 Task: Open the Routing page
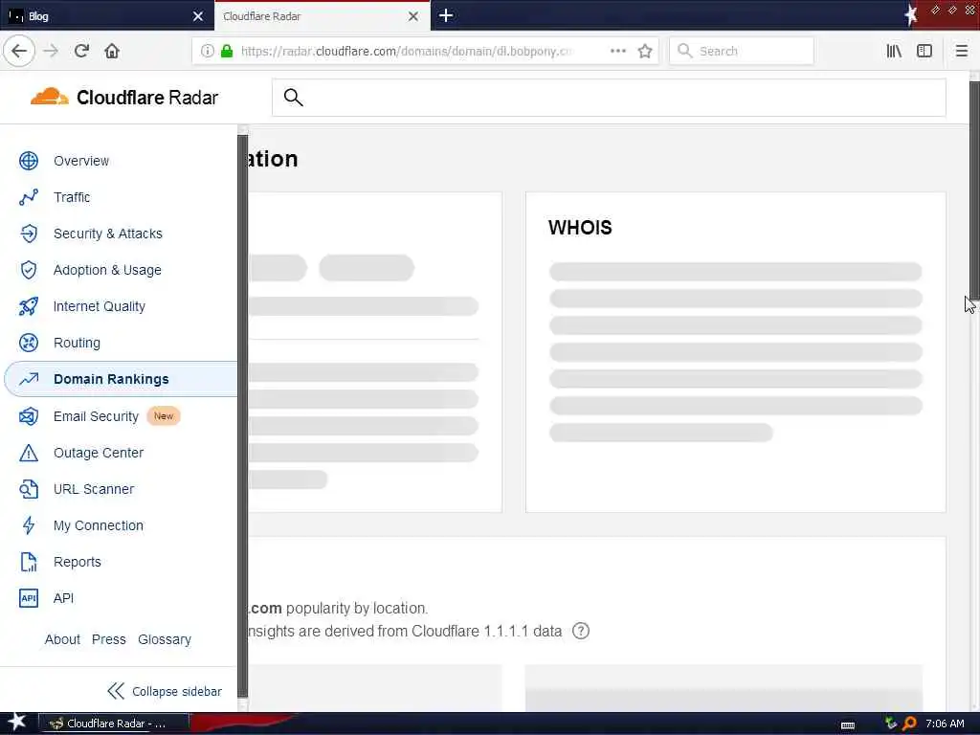tap(77, 343)
